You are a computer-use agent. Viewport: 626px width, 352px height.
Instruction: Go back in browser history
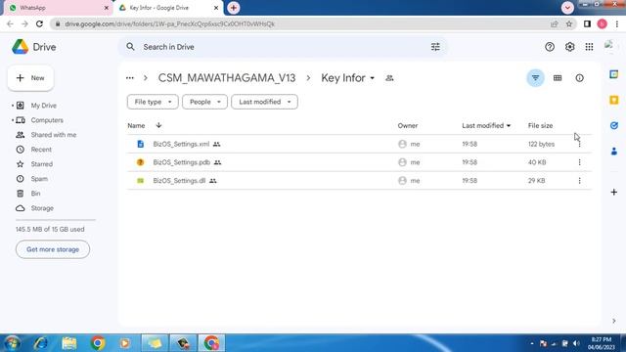(10, 23)
